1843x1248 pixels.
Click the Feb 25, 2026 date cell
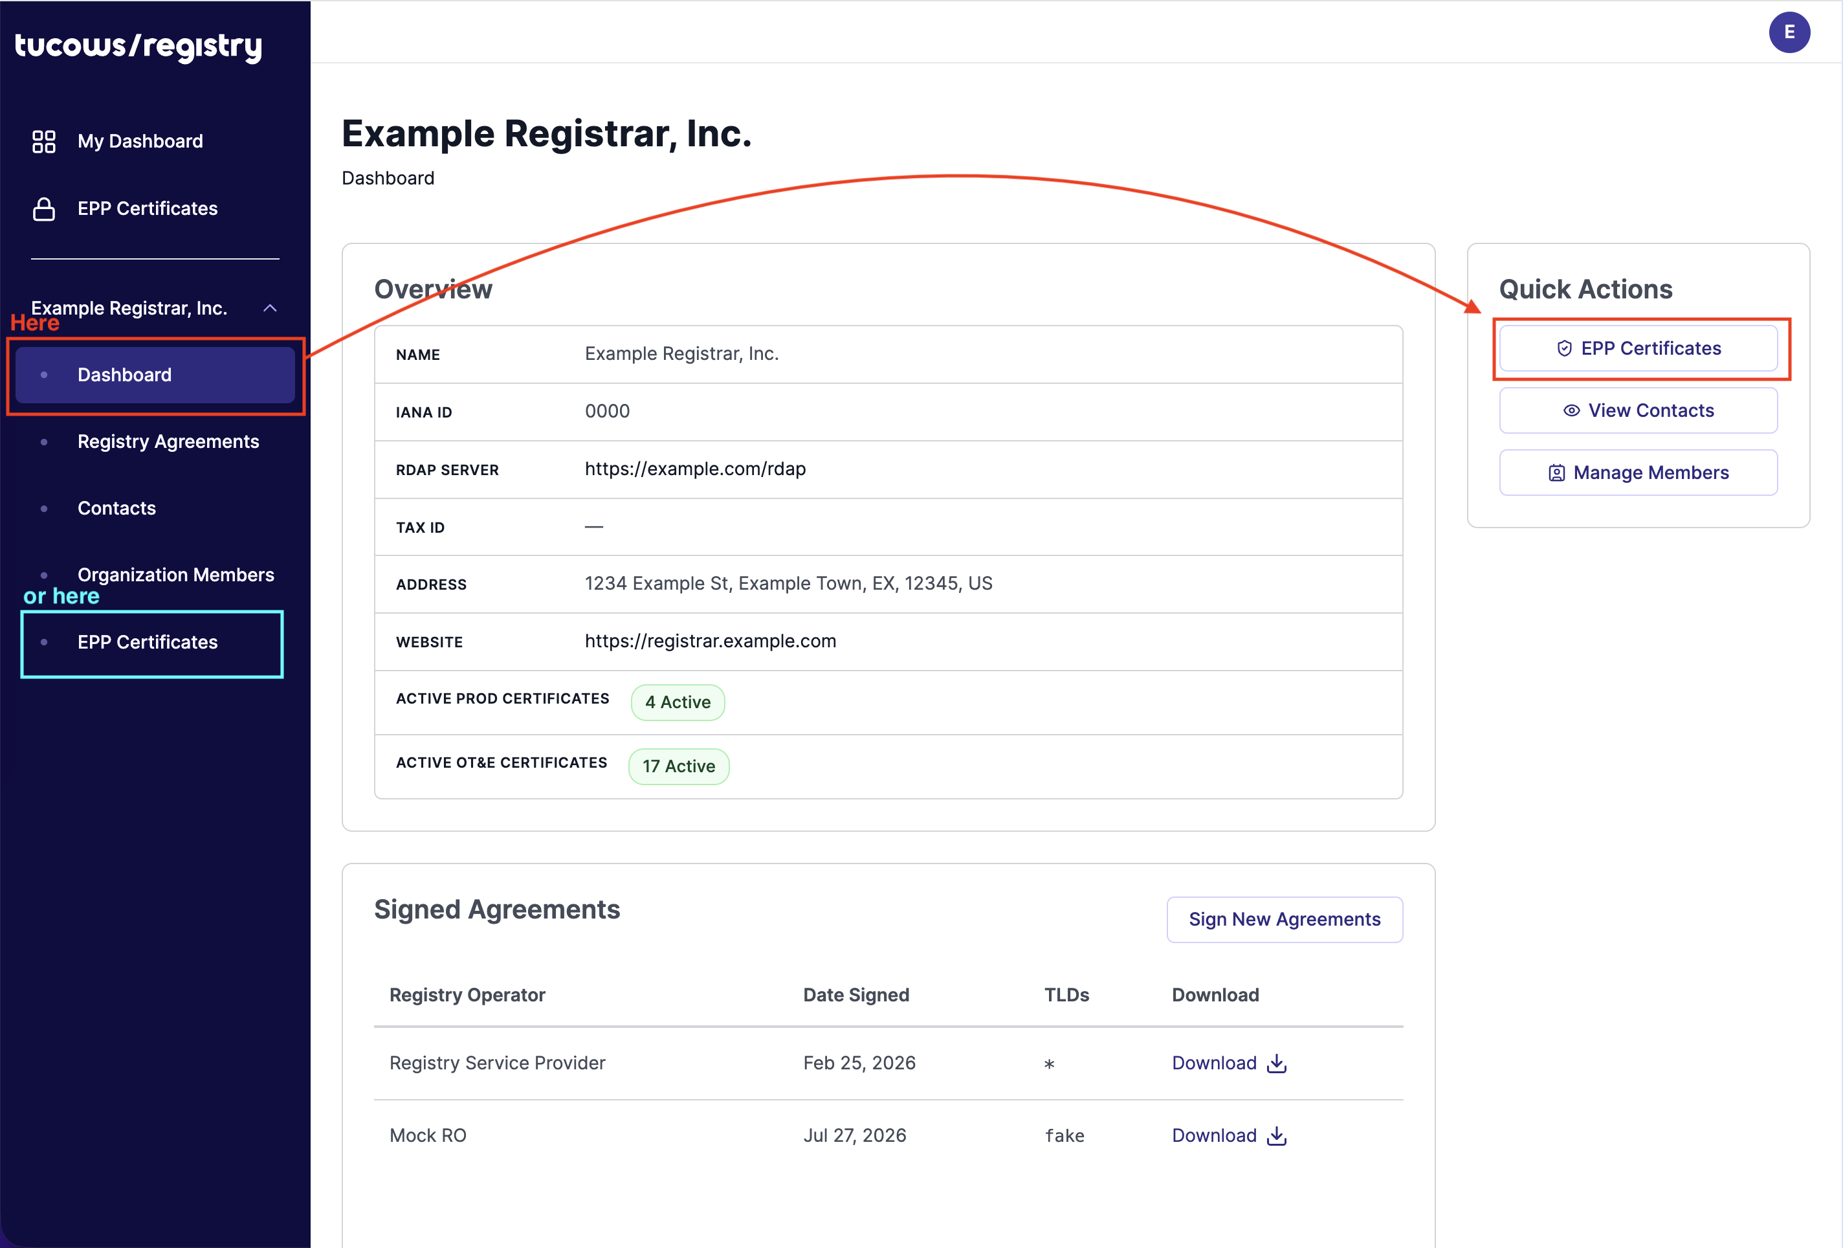[x=859, y=1063]
